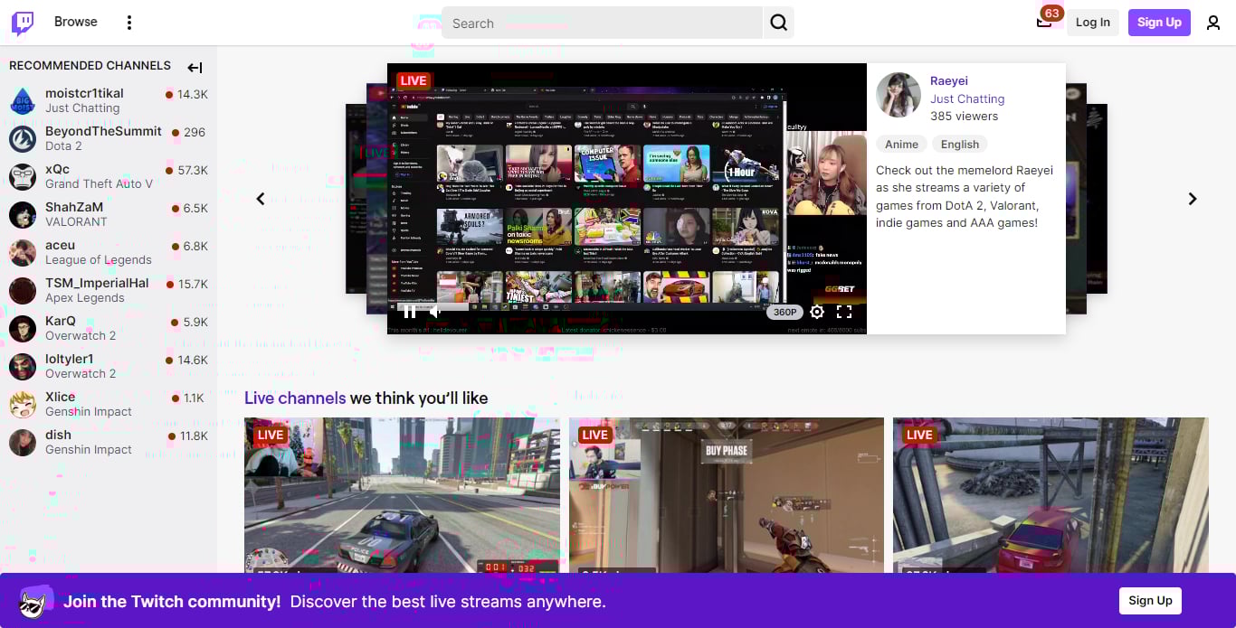Open BeyondTheSummit channel name
This screenshot has width=1236, height=628.
click(x=103, y=131)
